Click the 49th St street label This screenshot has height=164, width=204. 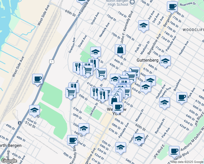[10, 127]
